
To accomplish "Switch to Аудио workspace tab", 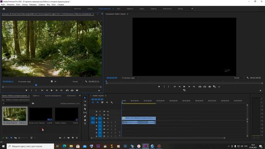I will click(142, 9).
